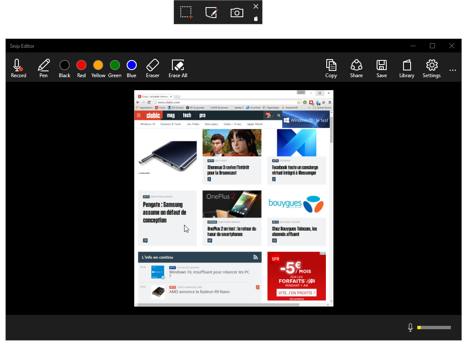Open Snip Editor Settings
The width and height of the screenshot is (471, 351).
tap(432, 68)
